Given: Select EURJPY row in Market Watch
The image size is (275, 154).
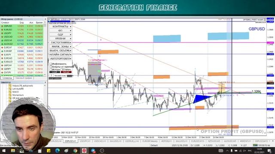Looking at the screenshot, I should pos(22,55).
